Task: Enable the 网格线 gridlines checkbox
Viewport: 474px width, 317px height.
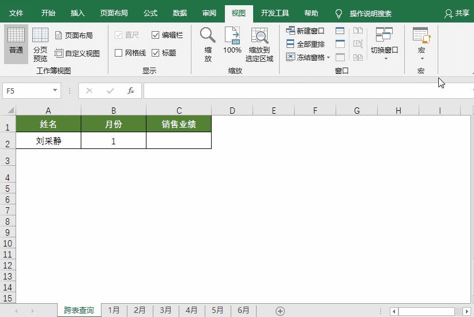Action: click(119, 53)
